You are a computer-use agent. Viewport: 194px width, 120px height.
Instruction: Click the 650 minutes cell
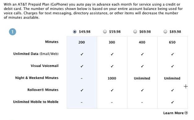point(172,42)
